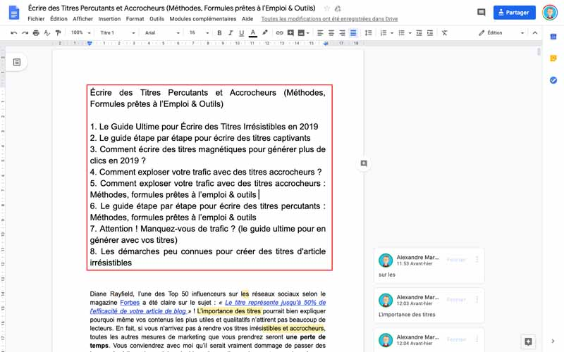The height and width of the screenshot is (352, 564).
Task: Click the document title field
Action: (x=171, y=8)
